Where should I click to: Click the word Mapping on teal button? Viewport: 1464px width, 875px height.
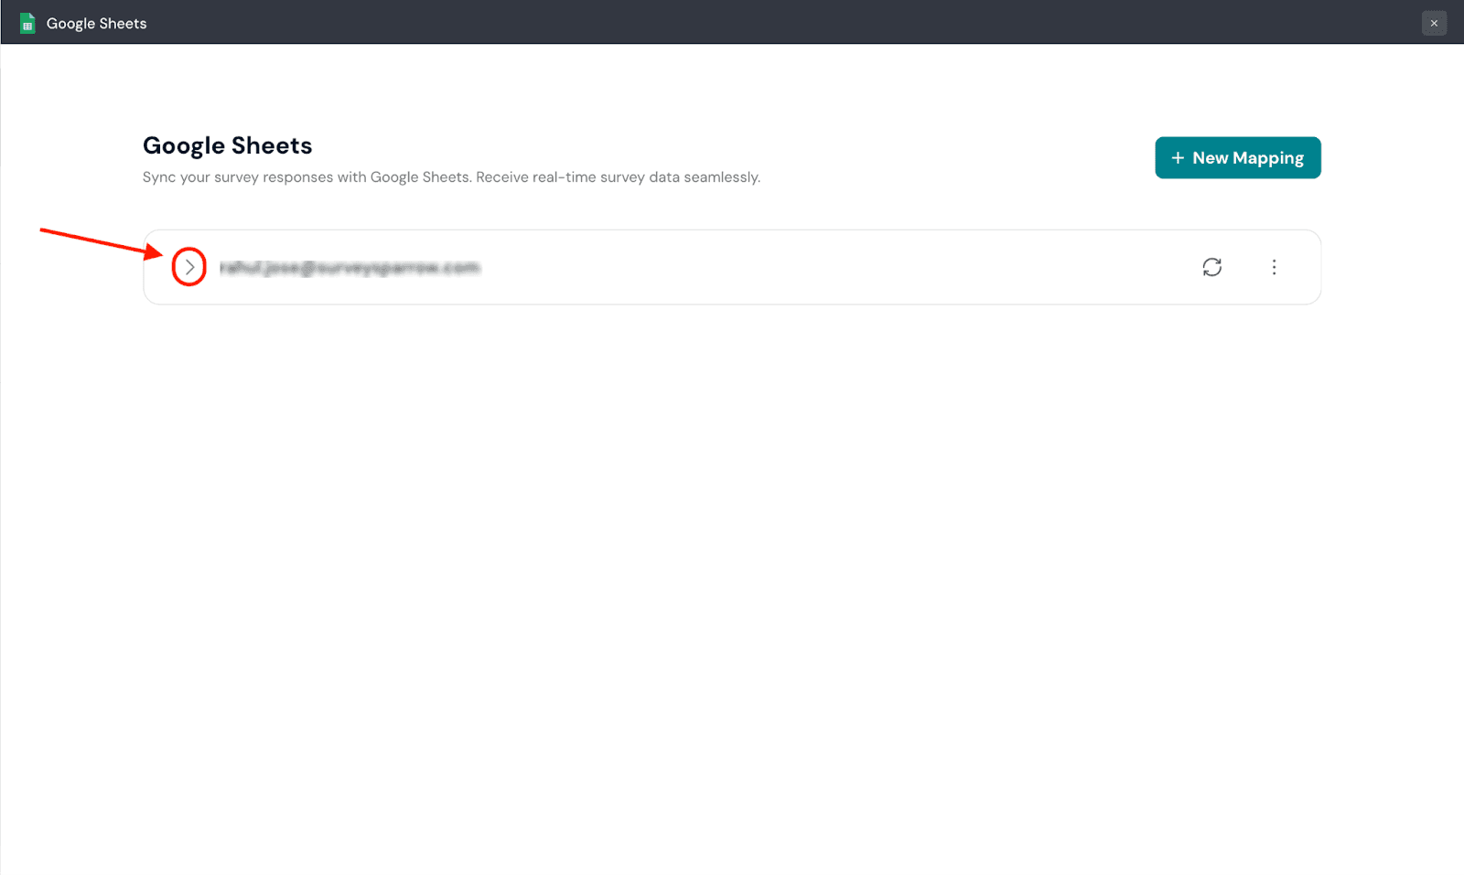(1267, 159)
